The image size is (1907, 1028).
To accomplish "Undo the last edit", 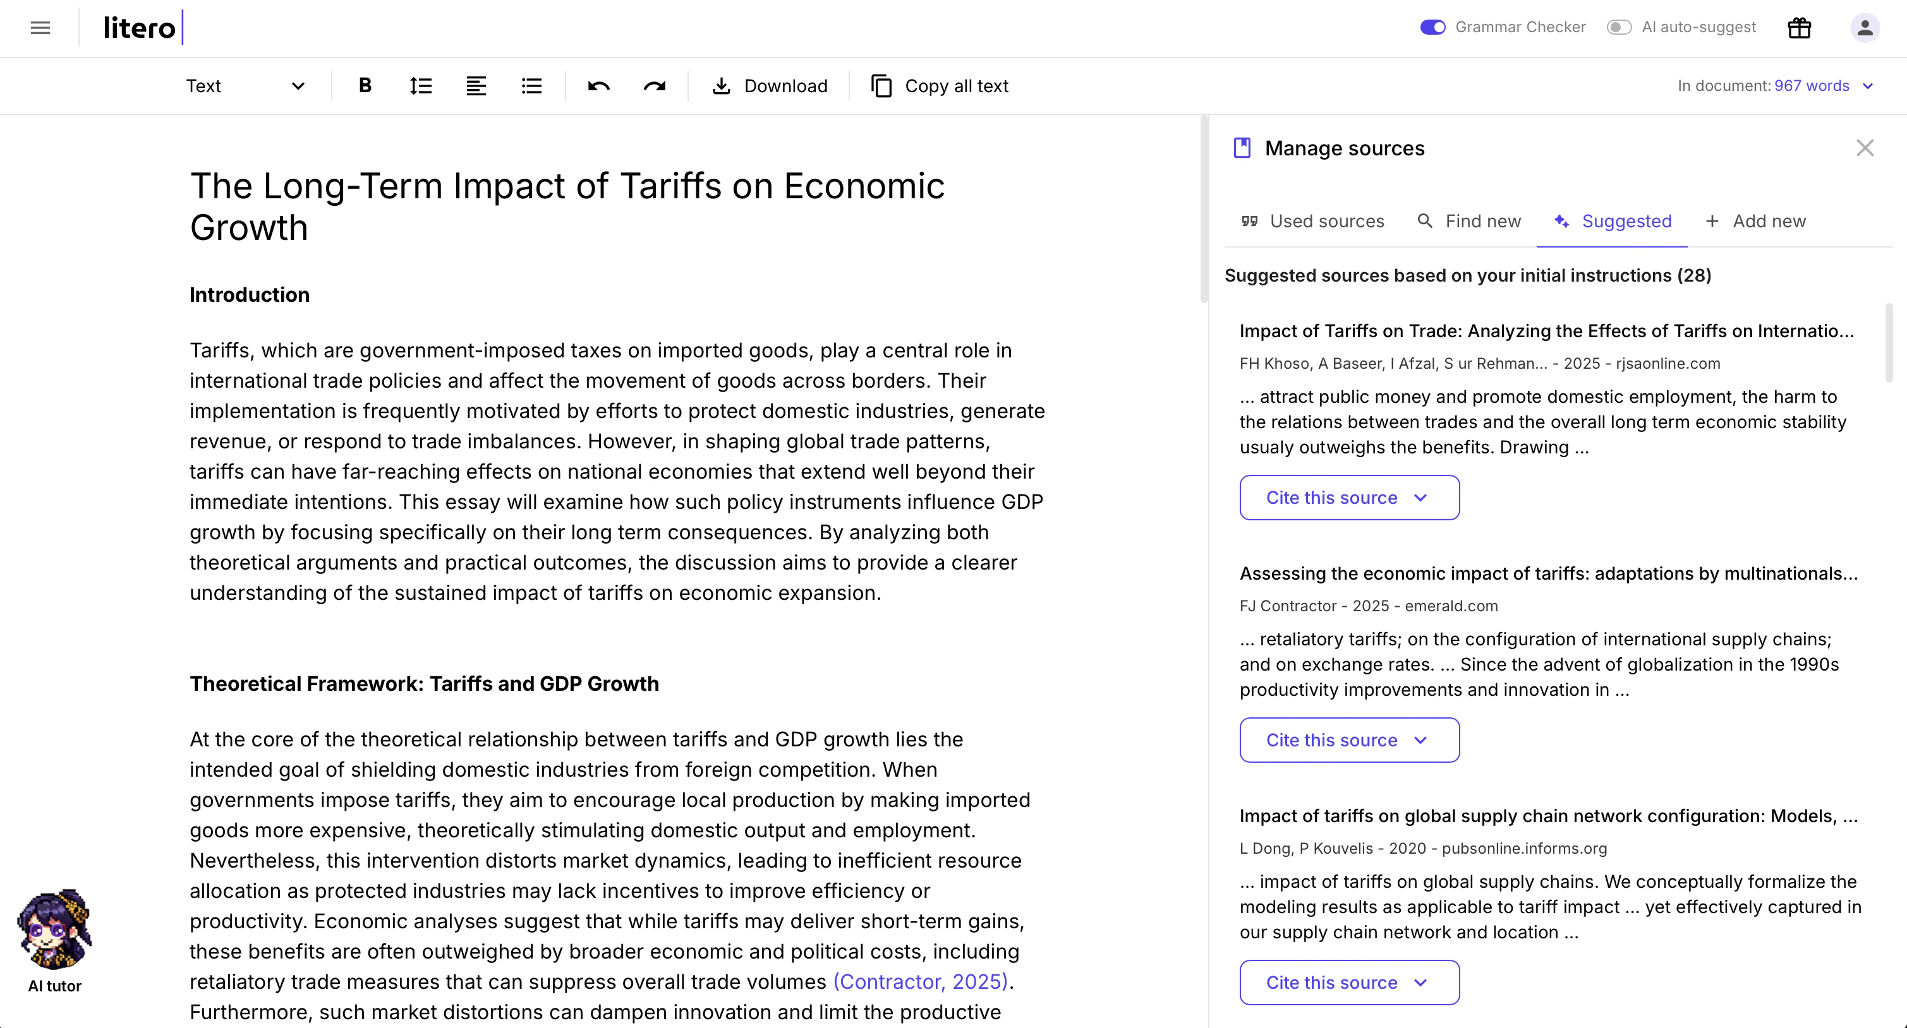I will [598, 86].
